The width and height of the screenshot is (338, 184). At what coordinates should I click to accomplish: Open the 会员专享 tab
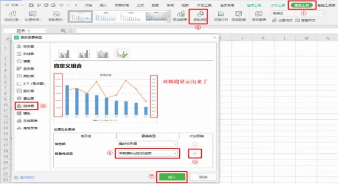coord(227,5)
